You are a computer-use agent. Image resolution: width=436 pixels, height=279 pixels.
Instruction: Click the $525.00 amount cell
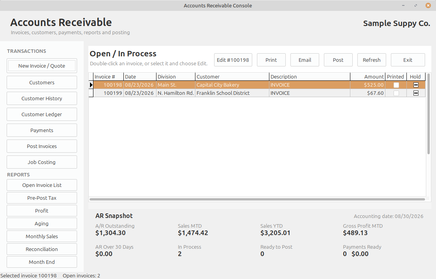367,85
